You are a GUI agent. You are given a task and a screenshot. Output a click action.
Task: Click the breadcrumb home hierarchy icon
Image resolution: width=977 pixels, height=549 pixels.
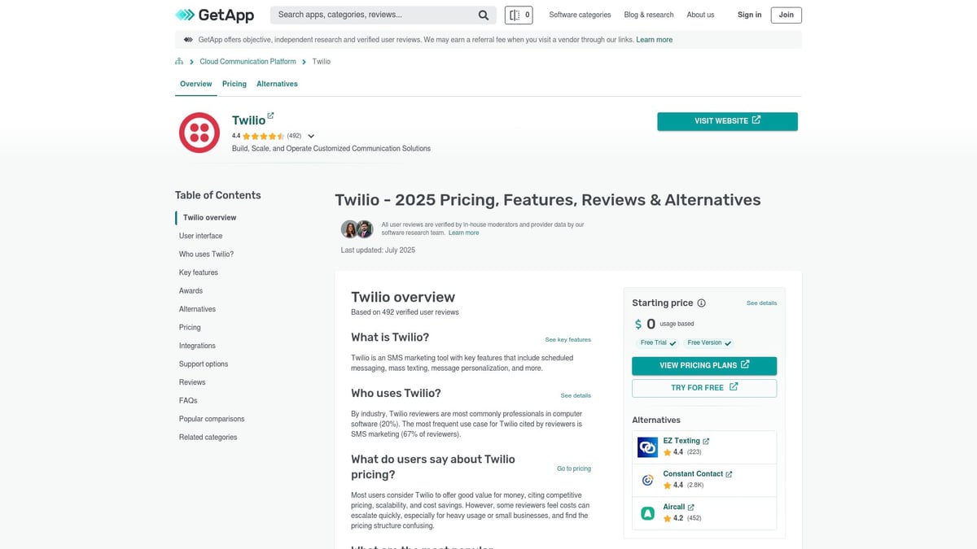pyautogui.click(x=179, y=62)
